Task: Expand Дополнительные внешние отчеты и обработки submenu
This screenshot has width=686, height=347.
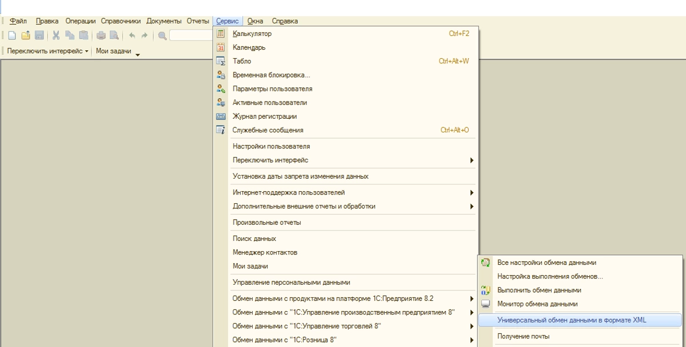Action: (472, 206)
